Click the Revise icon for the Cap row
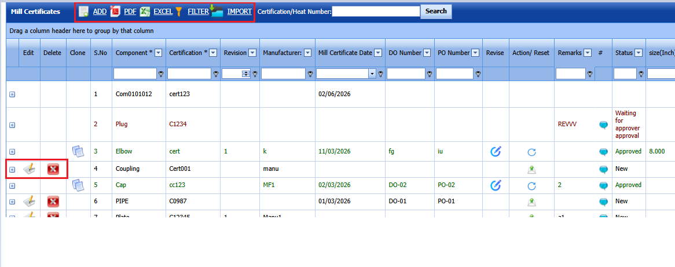Viewport: 675px width, 267px height. [496, 185]
